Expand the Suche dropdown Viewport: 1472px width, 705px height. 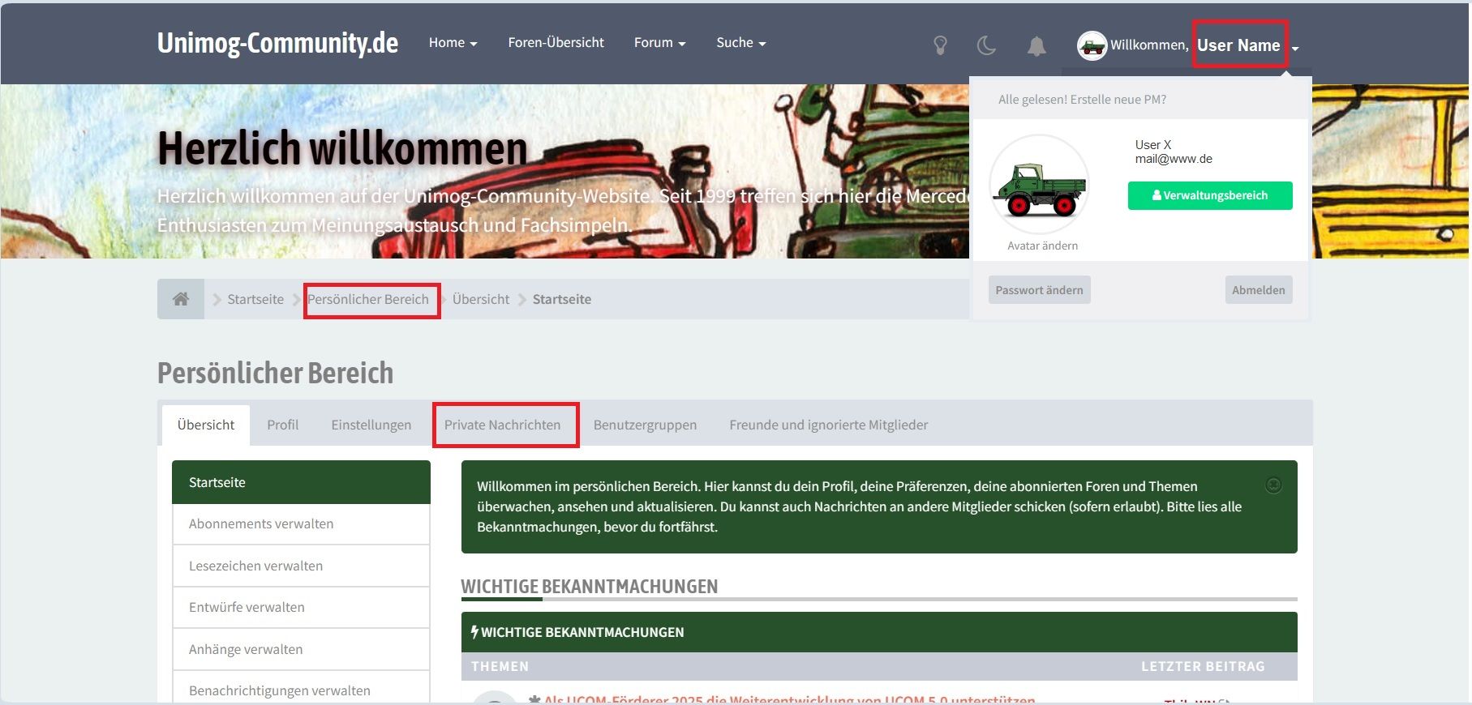(740, 43)
